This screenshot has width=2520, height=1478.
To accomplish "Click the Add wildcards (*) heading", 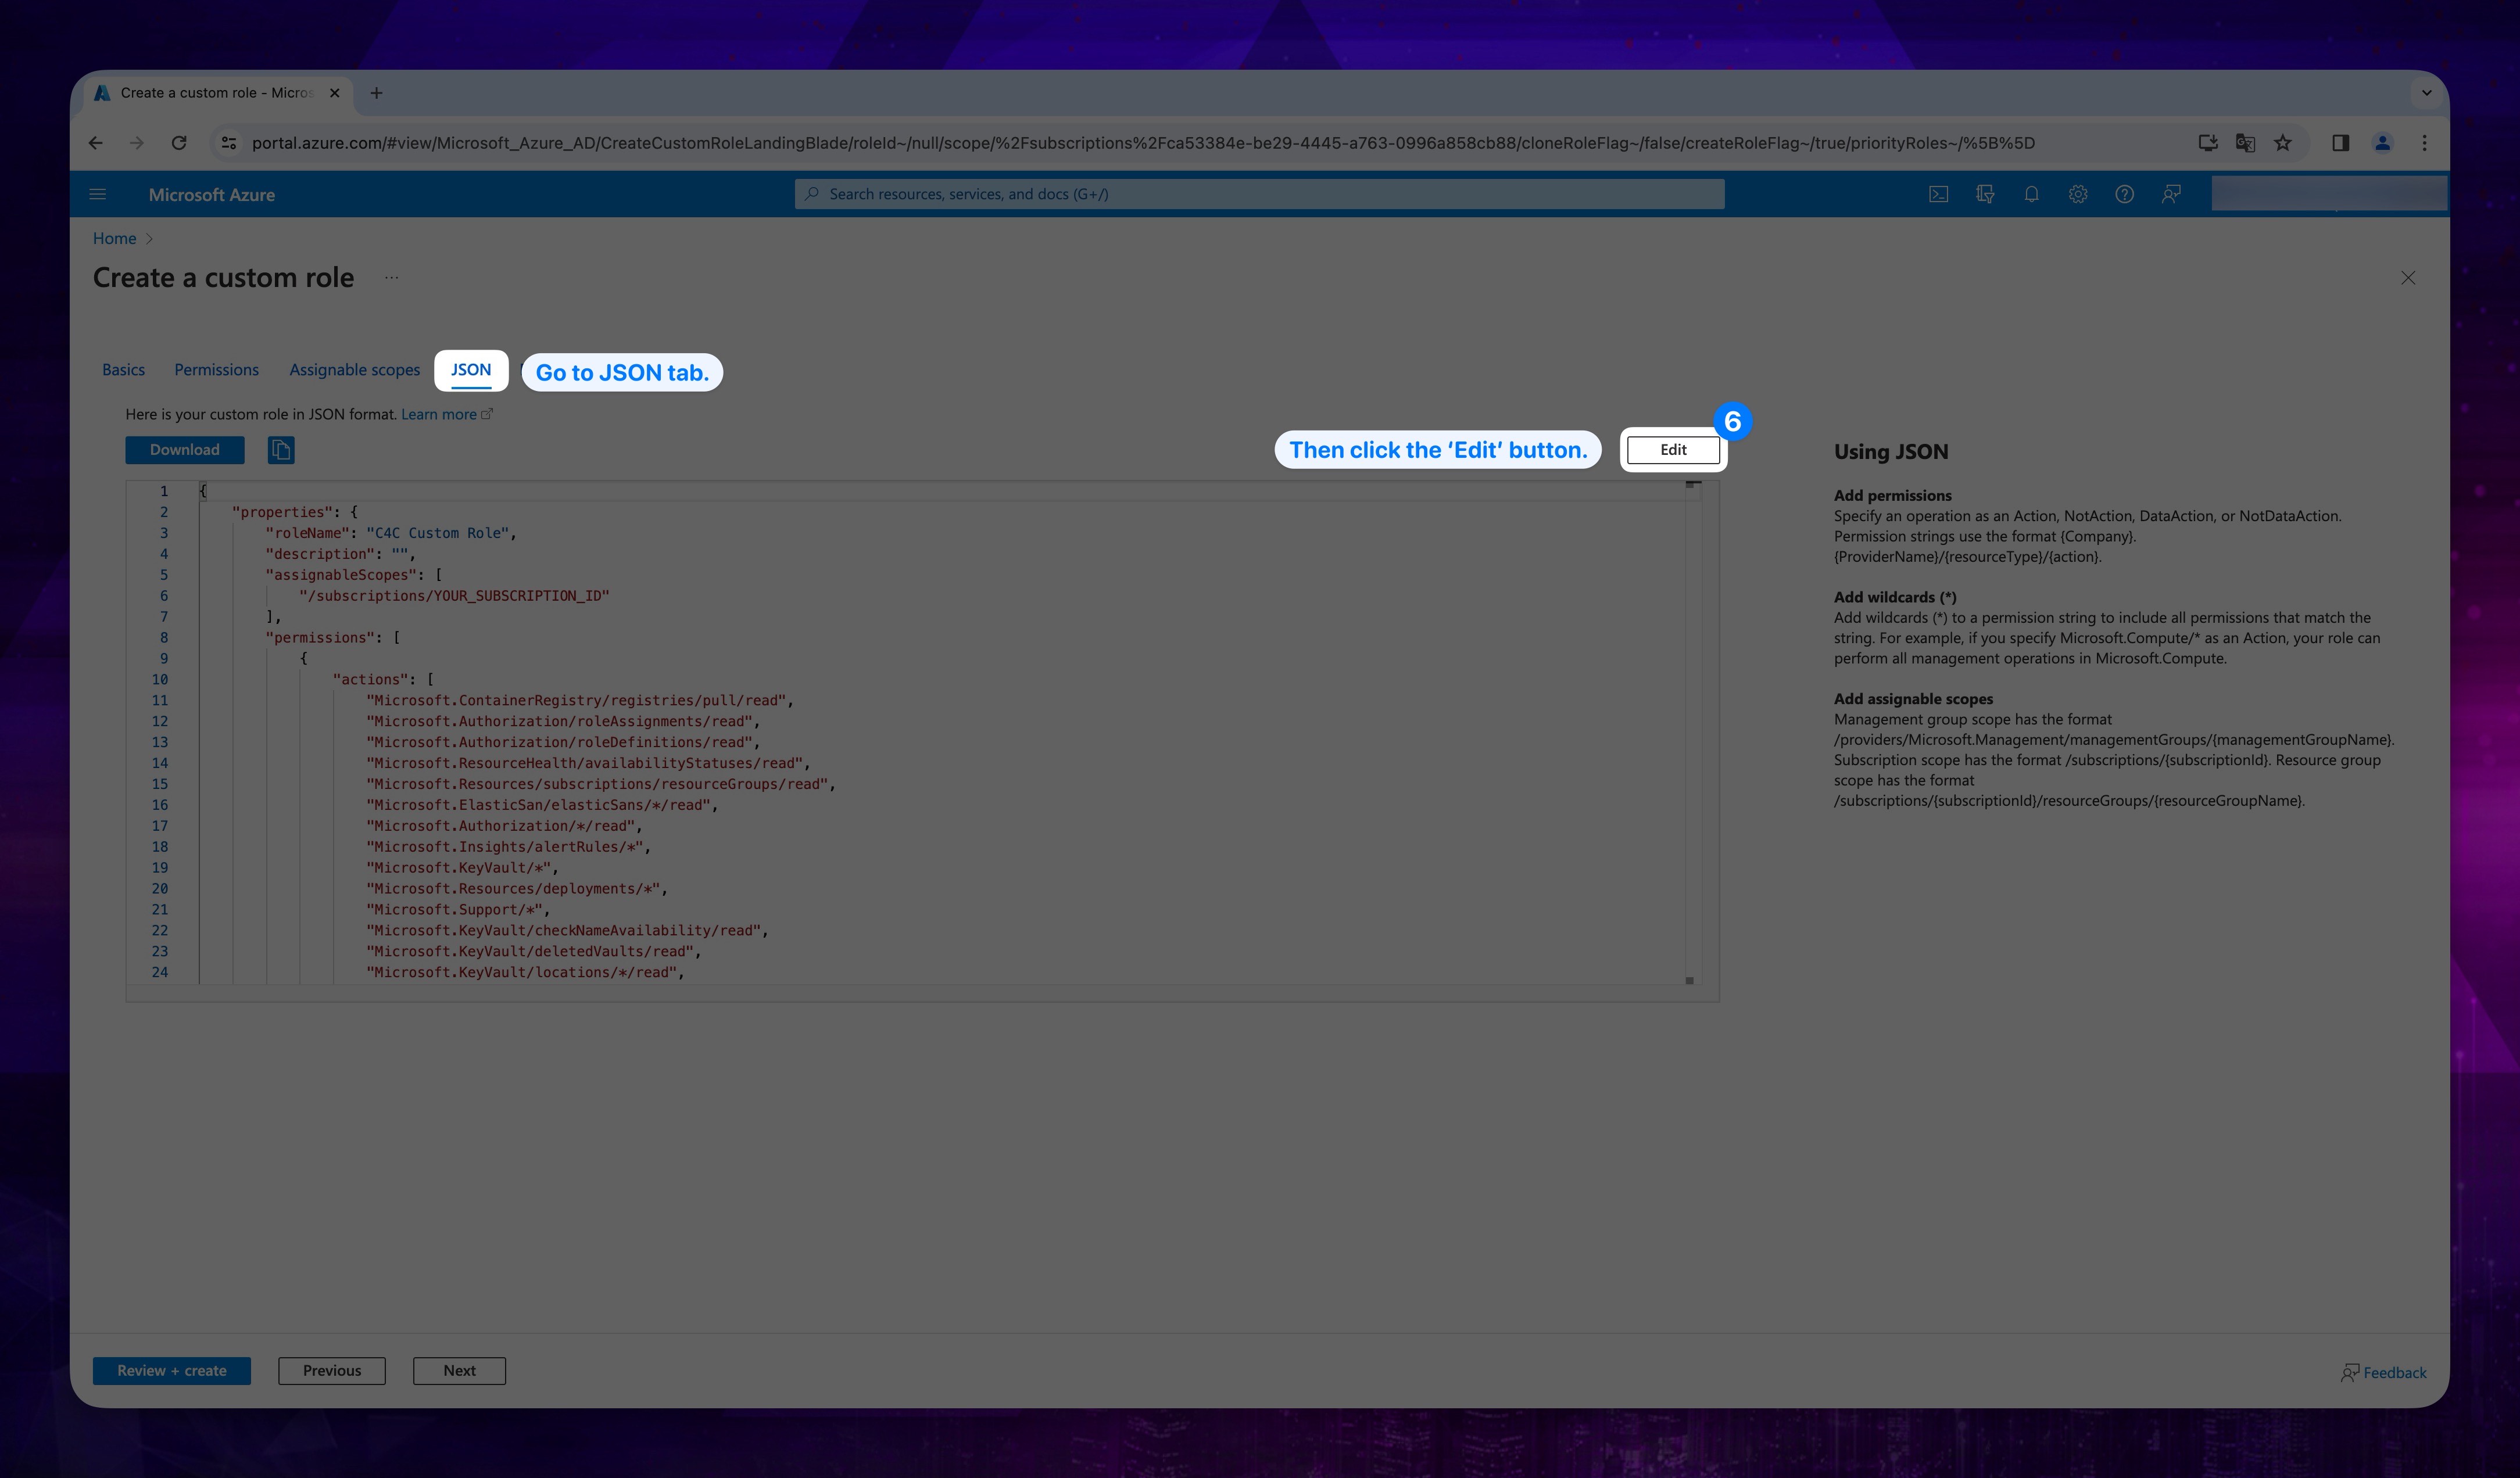I will click(1895, 597).
